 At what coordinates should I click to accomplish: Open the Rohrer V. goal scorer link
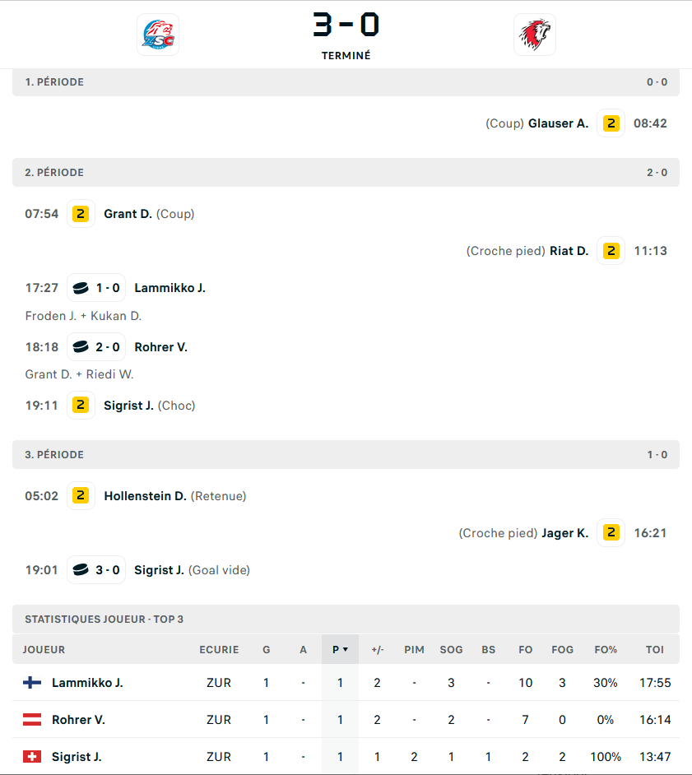(x=160, y=347)
